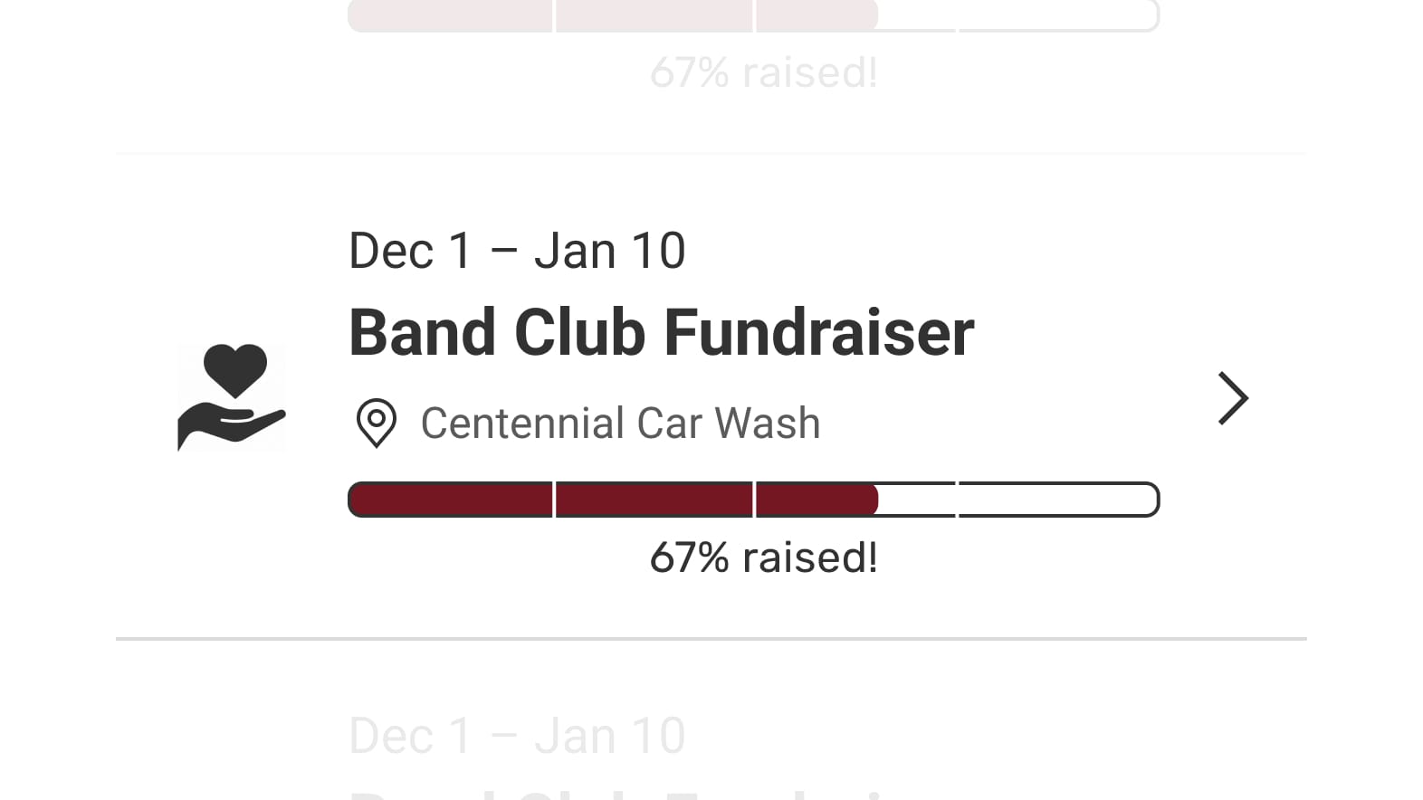Select the Dec 1 – Jan 10 date range
Viewport: 1423px width, 800px height.
point(517,250)
